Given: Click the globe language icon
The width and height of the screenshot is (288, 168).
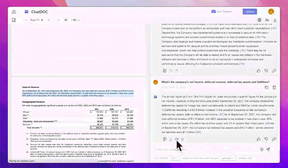Looking at the screenshot, I should (x=259, y=20).
